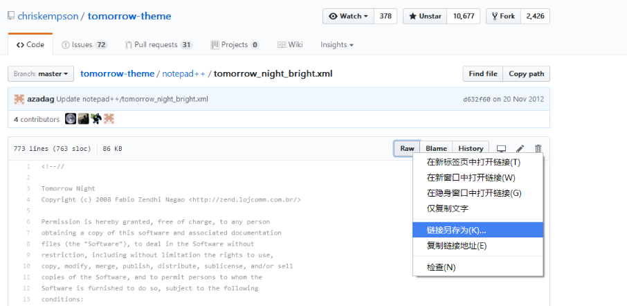Click the trash delete file icon
The image size is (627, 306).
click(538, 148)
